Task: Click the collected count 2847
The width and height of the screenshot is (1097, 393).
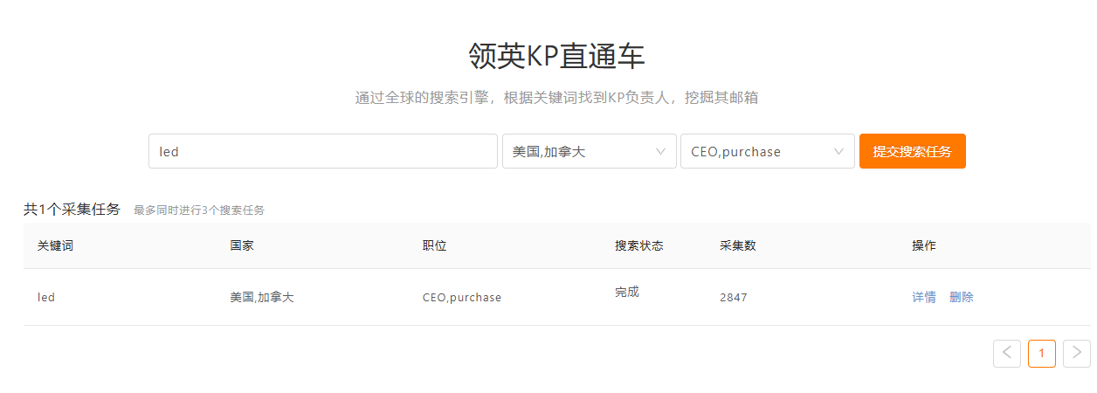Action: 734,297
